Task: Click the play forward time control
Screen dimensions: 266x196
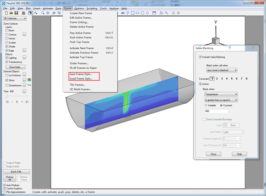Action: click(17, 102)
